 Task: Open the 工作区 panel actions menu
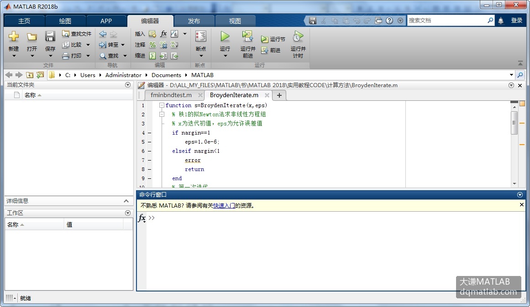[x=128, y=213]
